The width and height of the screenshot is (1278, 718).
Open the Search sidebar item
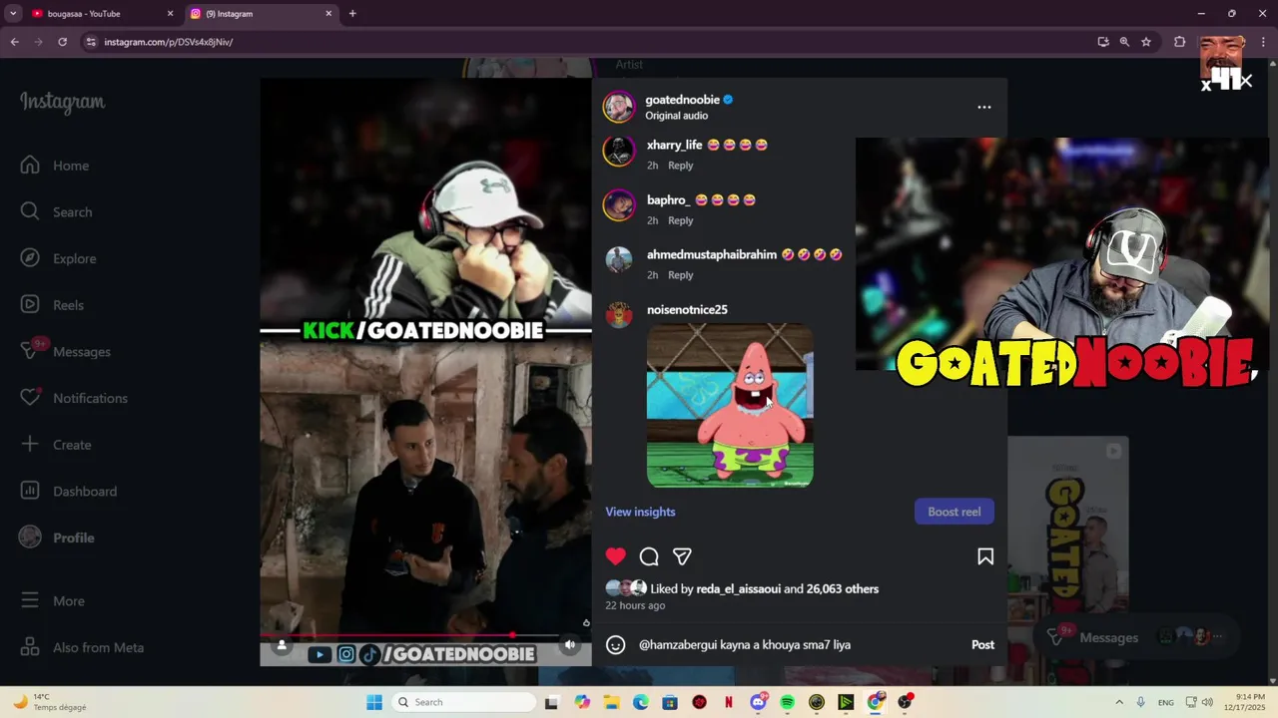coord(57,211)
